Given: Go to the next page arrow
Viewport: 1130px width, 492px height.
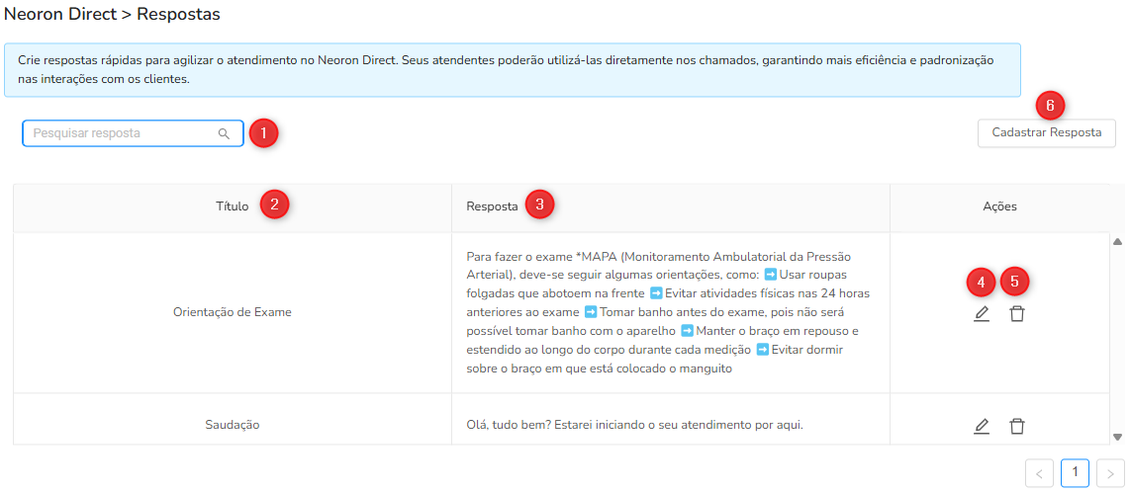Looking at the screenshot, I should click(1110, 473).
